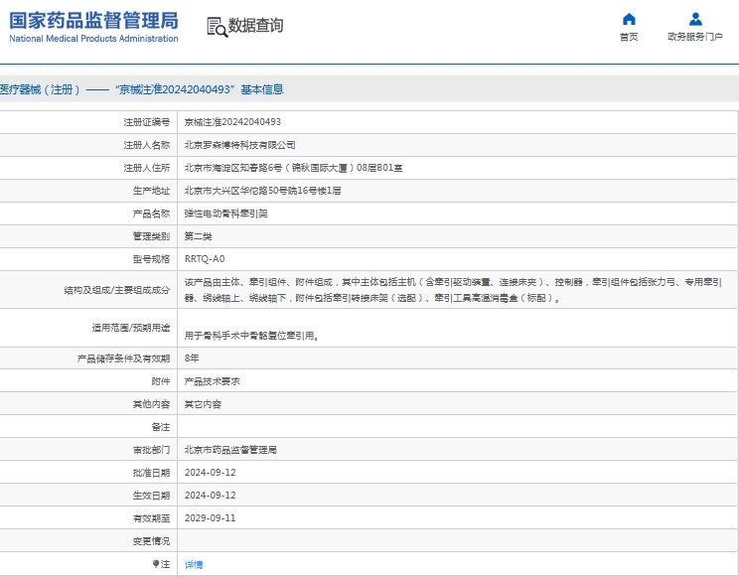Click the 有效期至 label
739x577 pixels.
[151, 518]
